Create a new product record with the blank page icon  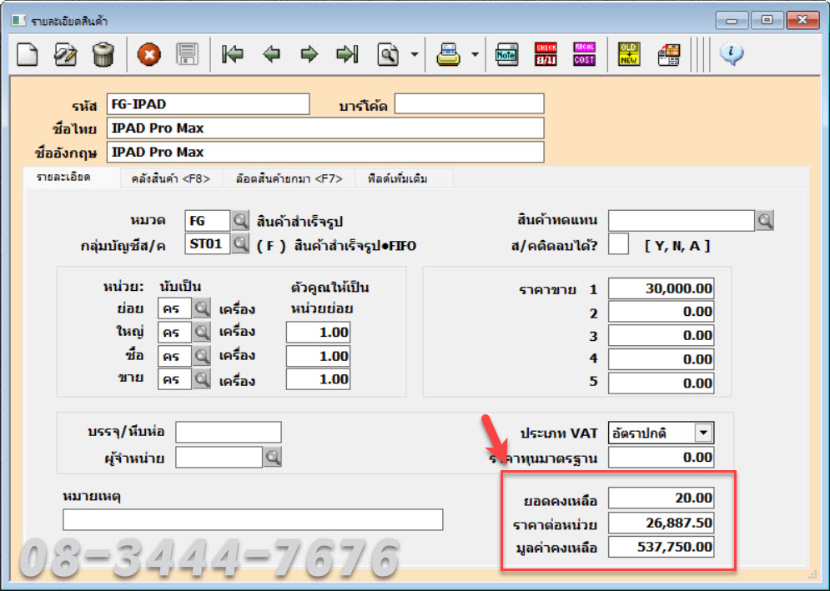(27, 54)
